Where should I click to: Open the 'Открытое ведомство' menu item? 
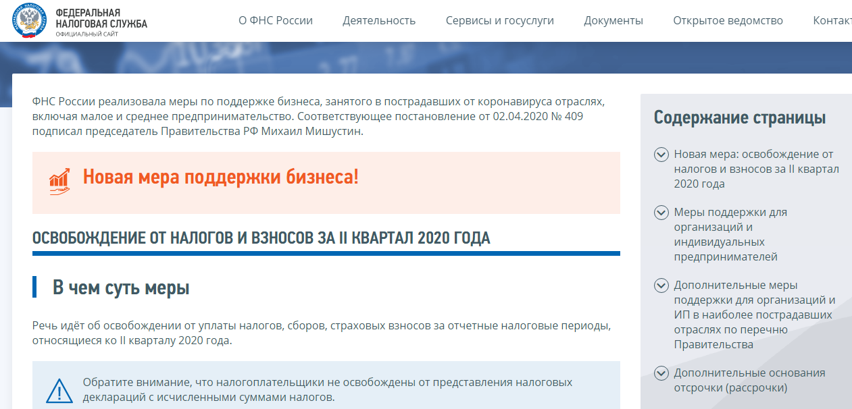tap(728, 20)
